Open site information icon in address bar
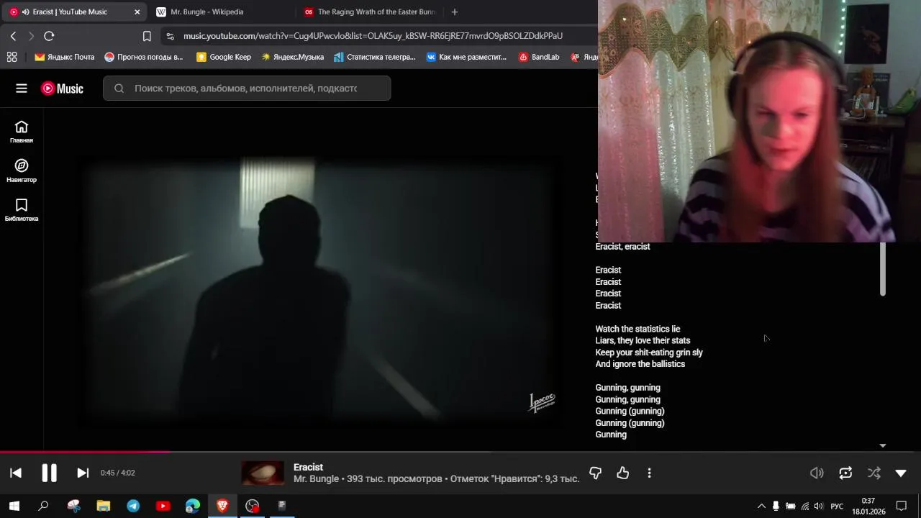 tap(170, 36)
